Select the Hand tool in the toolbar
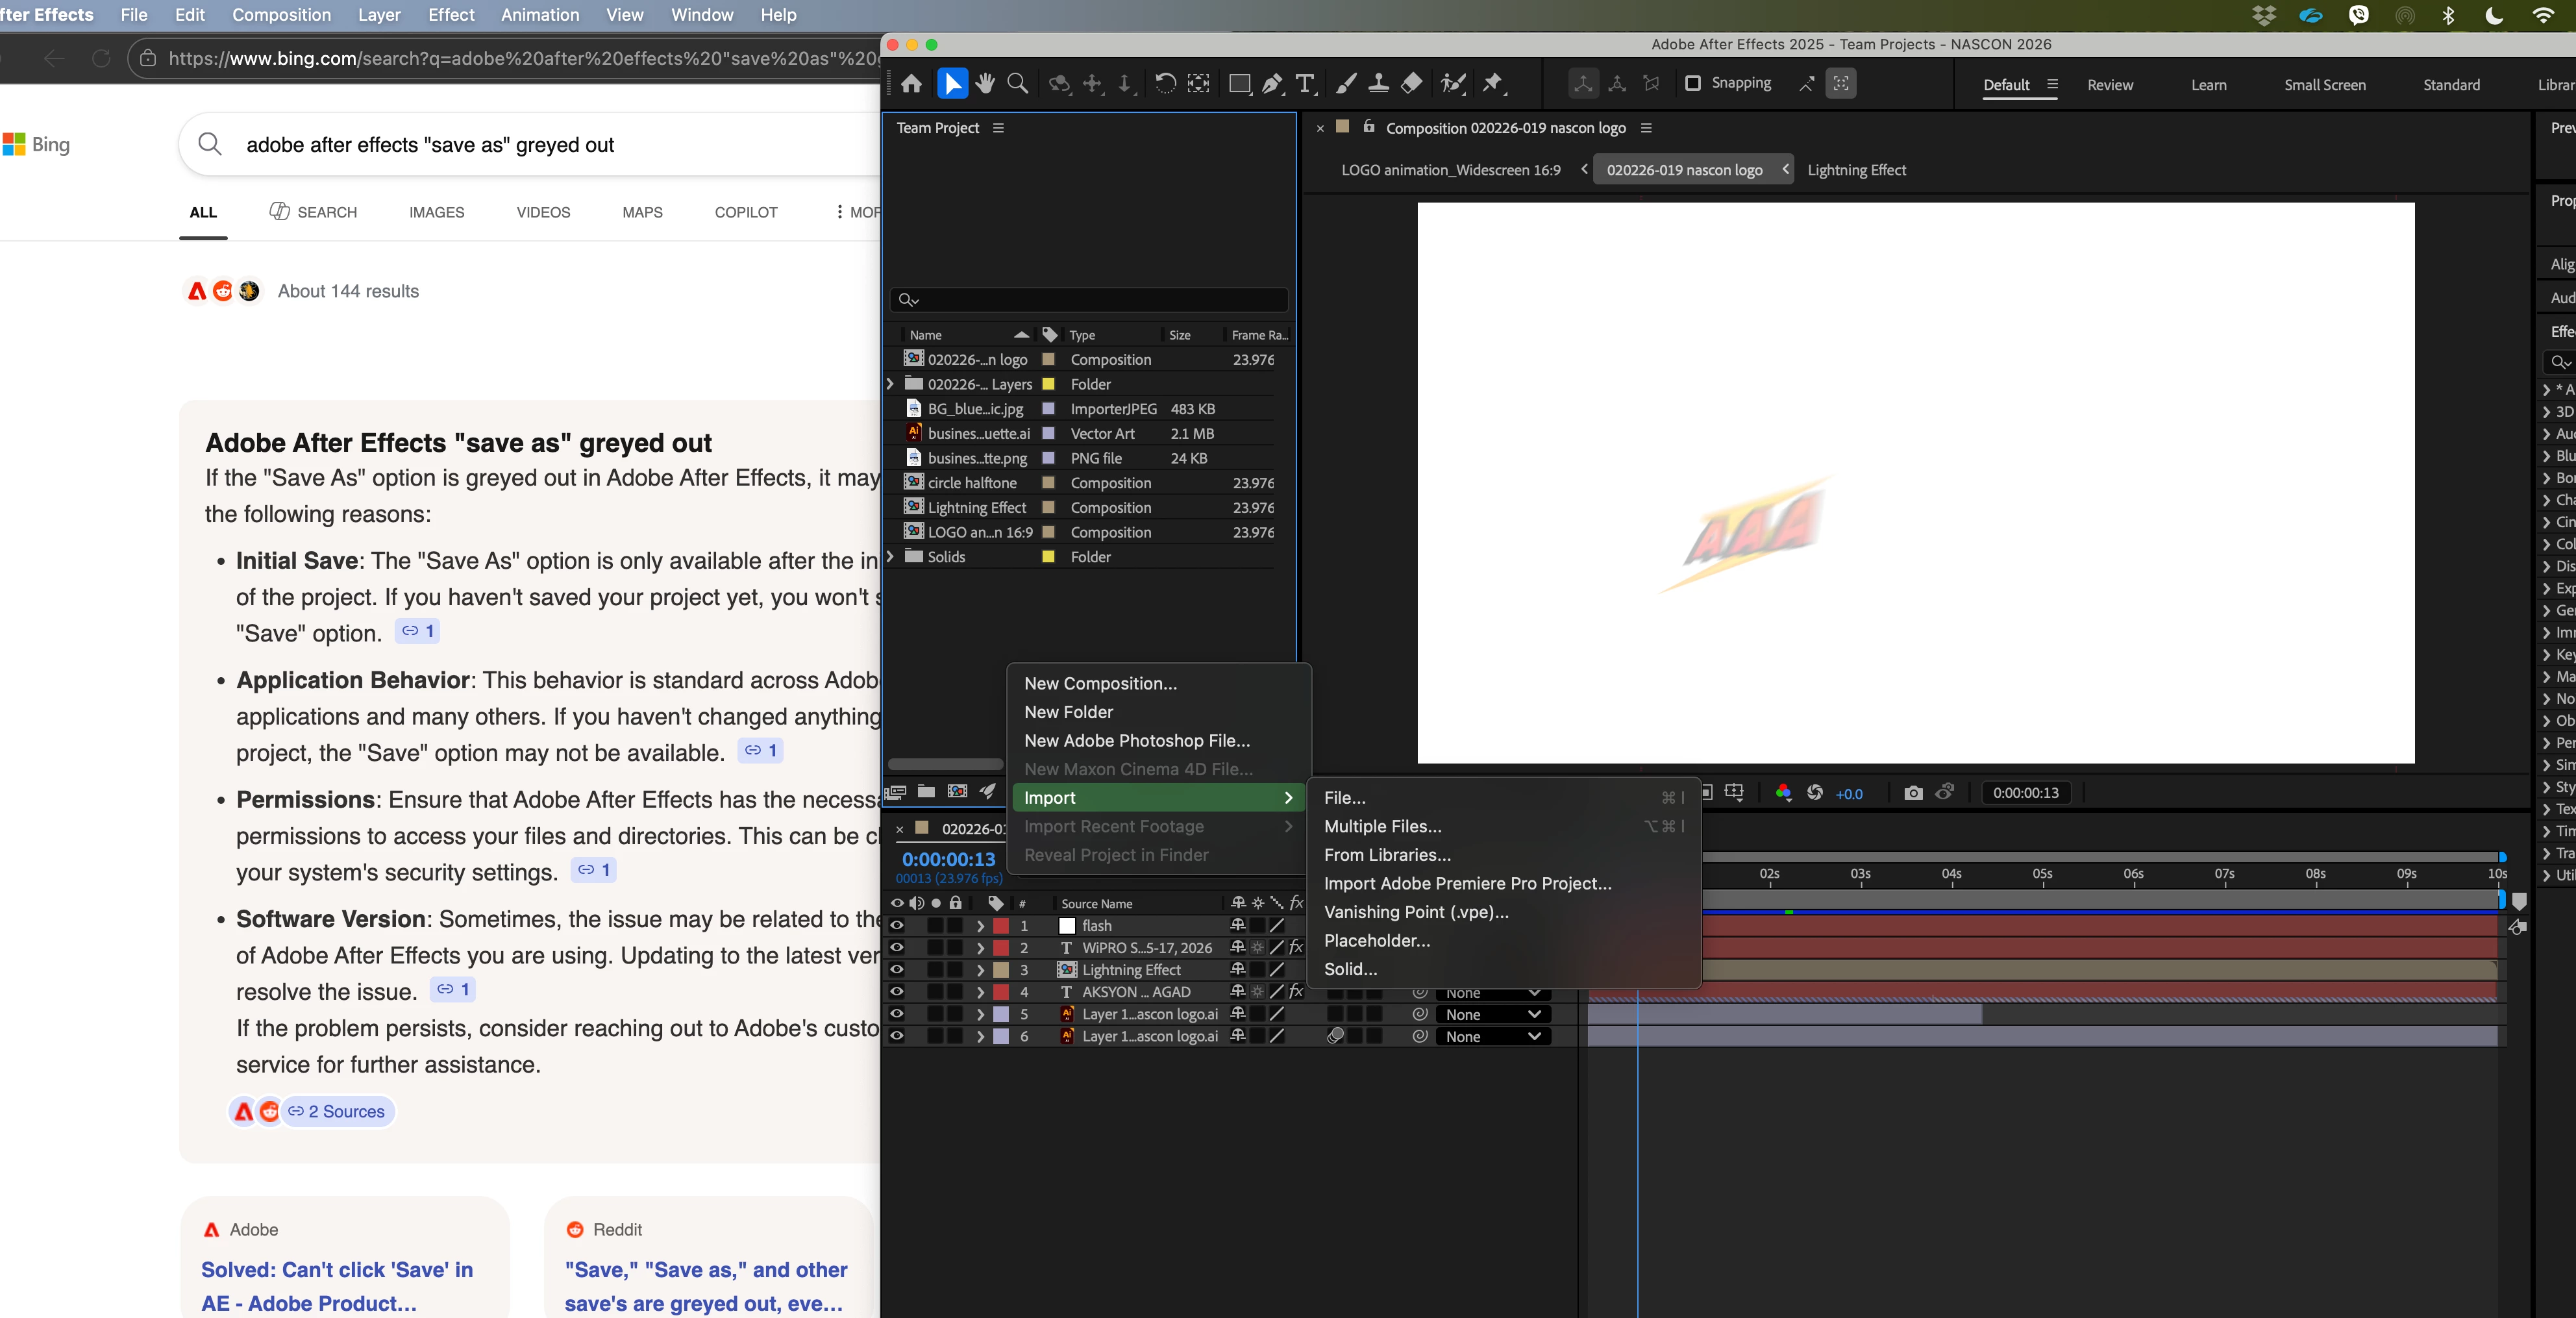The width and height of the screenshot is (2576, 1318). point(985,84)
